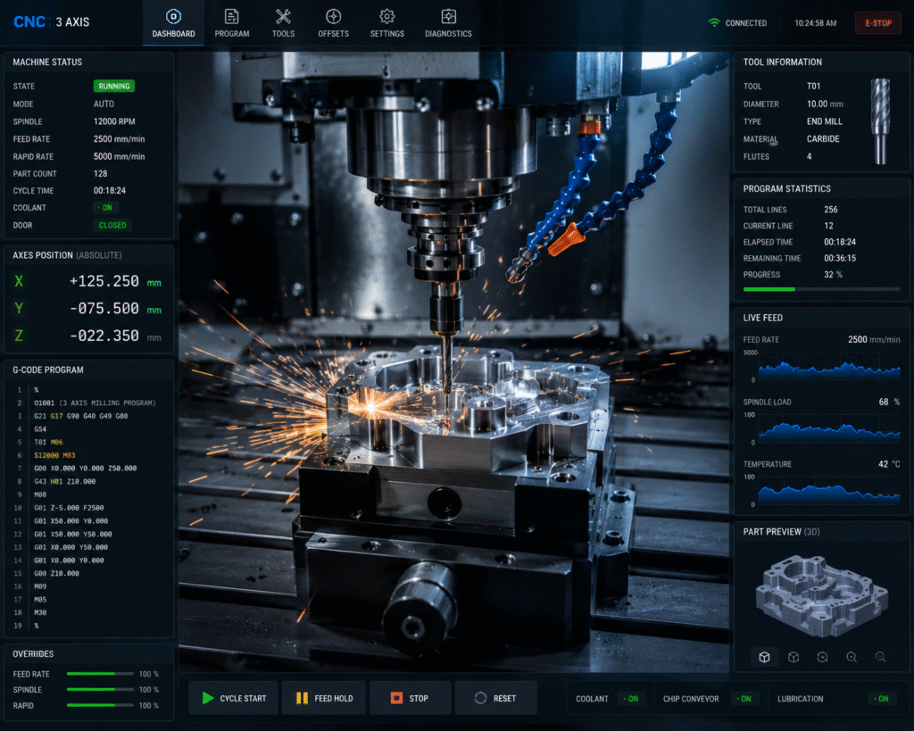
Task: Toggle the Chip Conveyor ON switch
Action: (x=744, y=698)
